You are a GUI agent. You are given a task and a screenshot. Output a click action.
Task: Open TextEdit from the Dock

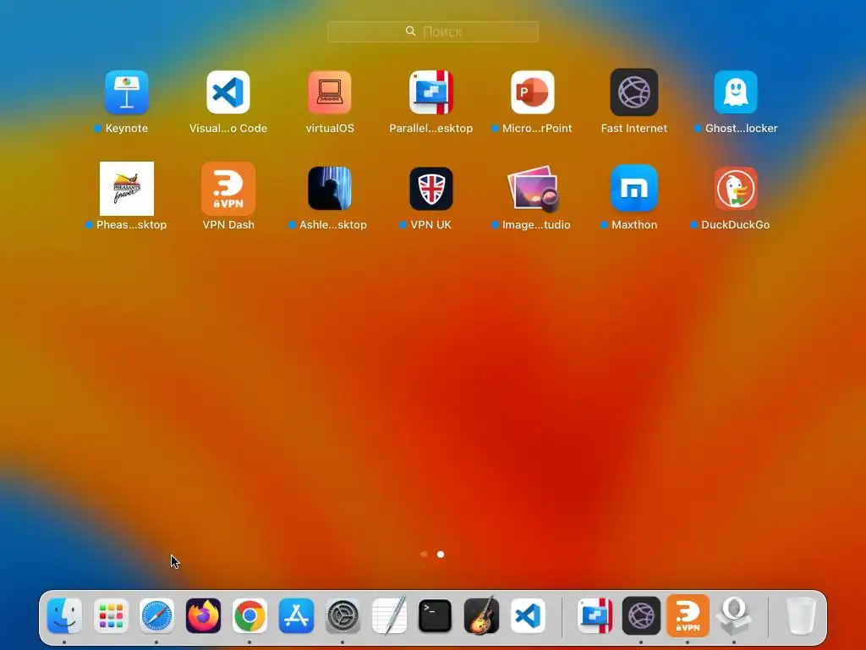(389, 615)
